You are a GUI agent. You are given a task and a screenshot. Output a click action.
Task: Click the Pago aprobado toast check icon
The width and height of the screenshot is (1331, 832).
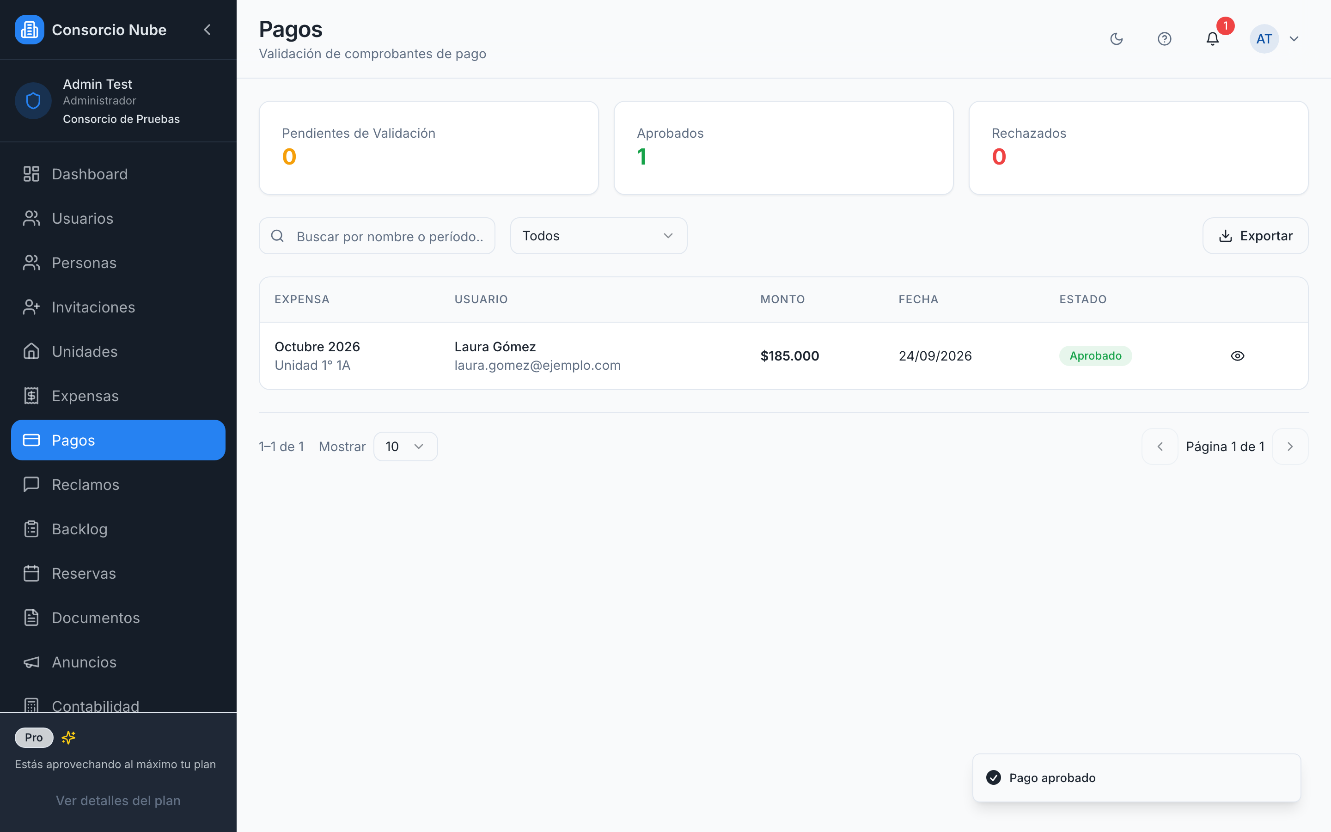(993, 777)
